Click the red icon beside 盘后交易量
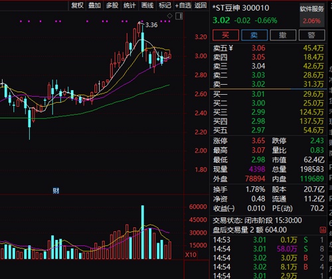332x279 pixels. click(x=323, y=230)
